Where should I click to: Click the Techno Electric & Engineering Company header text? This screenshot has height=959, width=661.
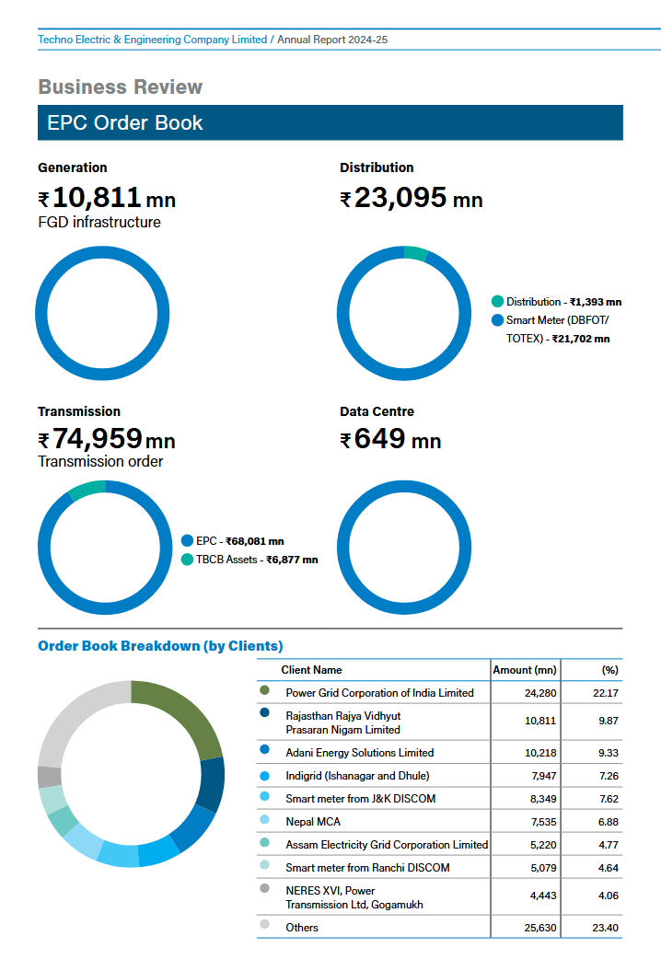152,40
